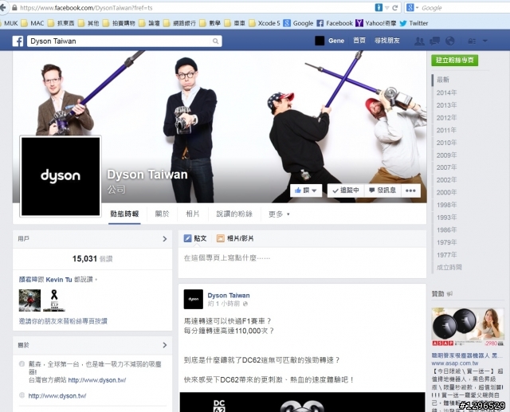This screenshot has height=412, width=510.
Task: Click the invite friends to like page link
Action: click(x=63, y=321)
